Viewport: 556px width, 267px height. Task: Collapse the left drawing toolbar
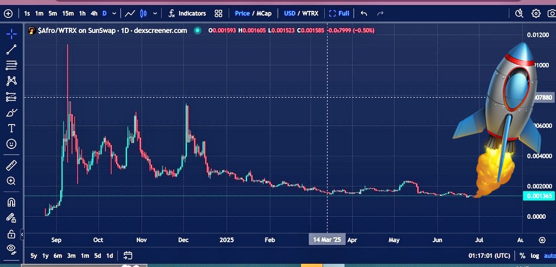[22, 234]
